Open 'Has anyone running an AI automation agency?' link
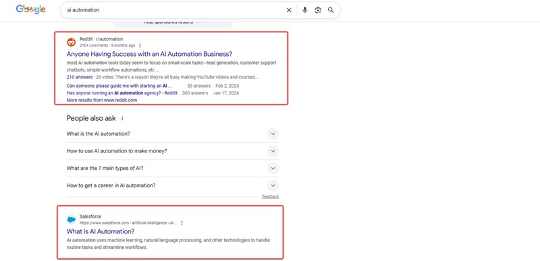Viewport: 540px width, 261px height. (x=122, y=93)
